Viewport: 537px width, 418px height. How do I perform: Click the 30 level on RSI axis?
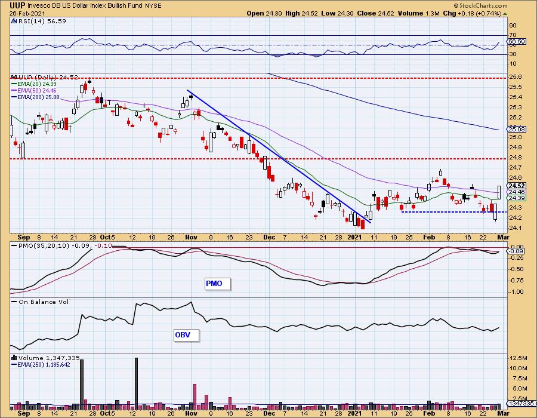(513, 54)
